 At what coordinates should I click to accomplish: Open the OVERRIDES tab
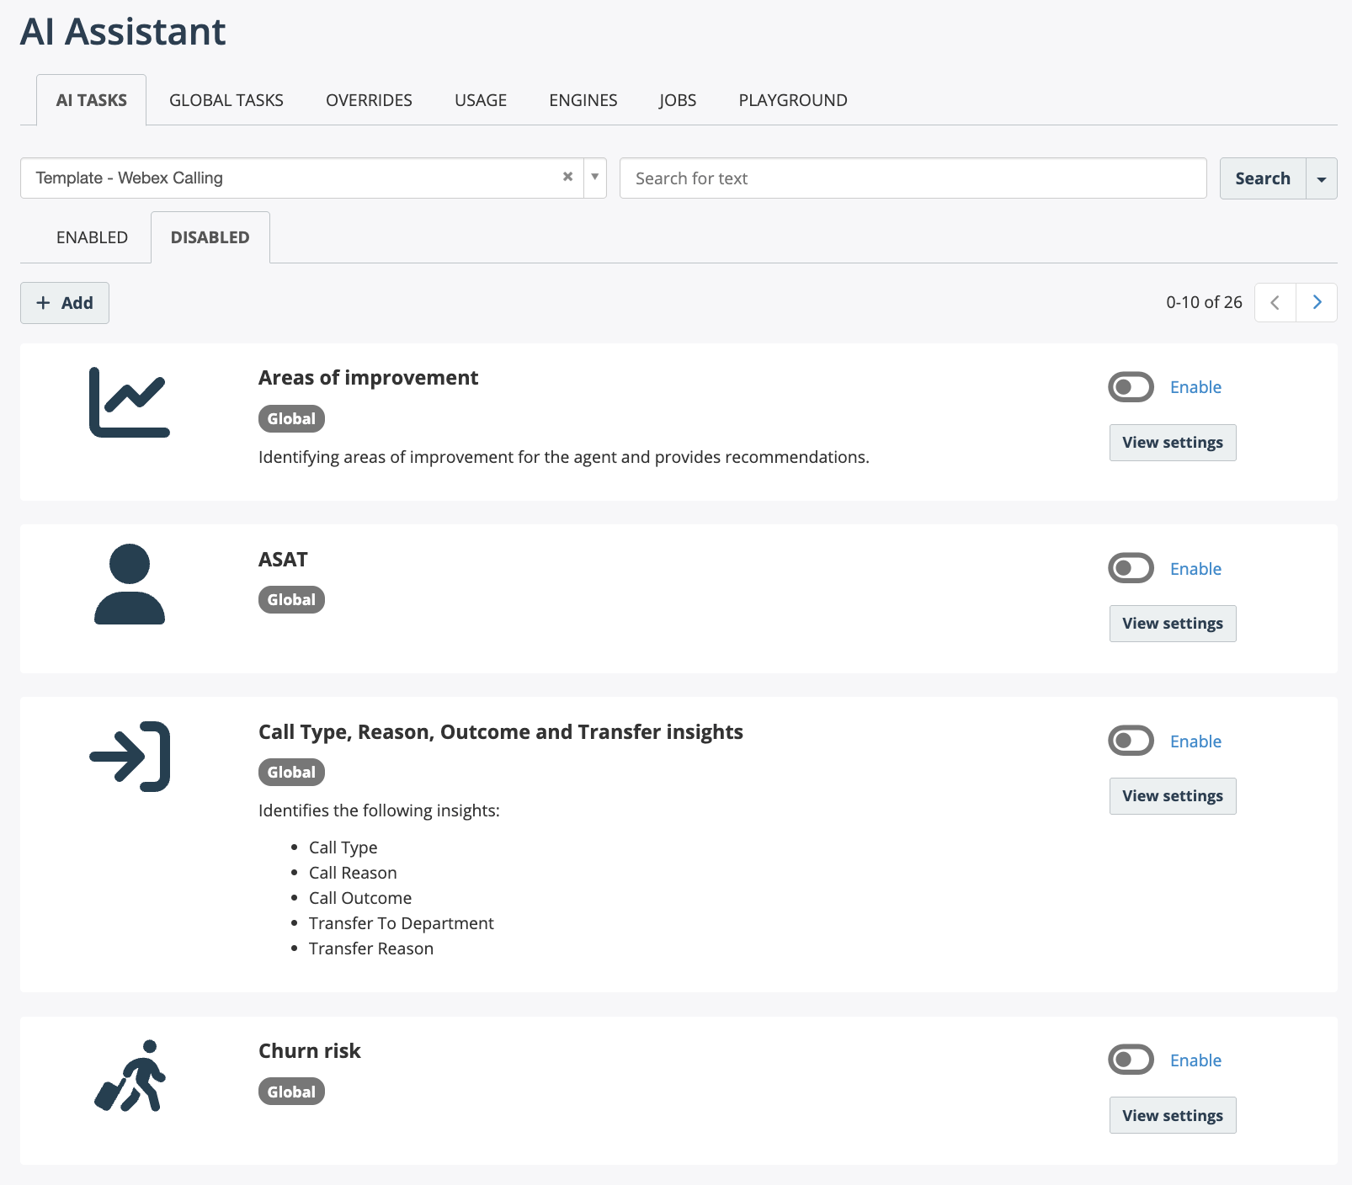[369, 100]
